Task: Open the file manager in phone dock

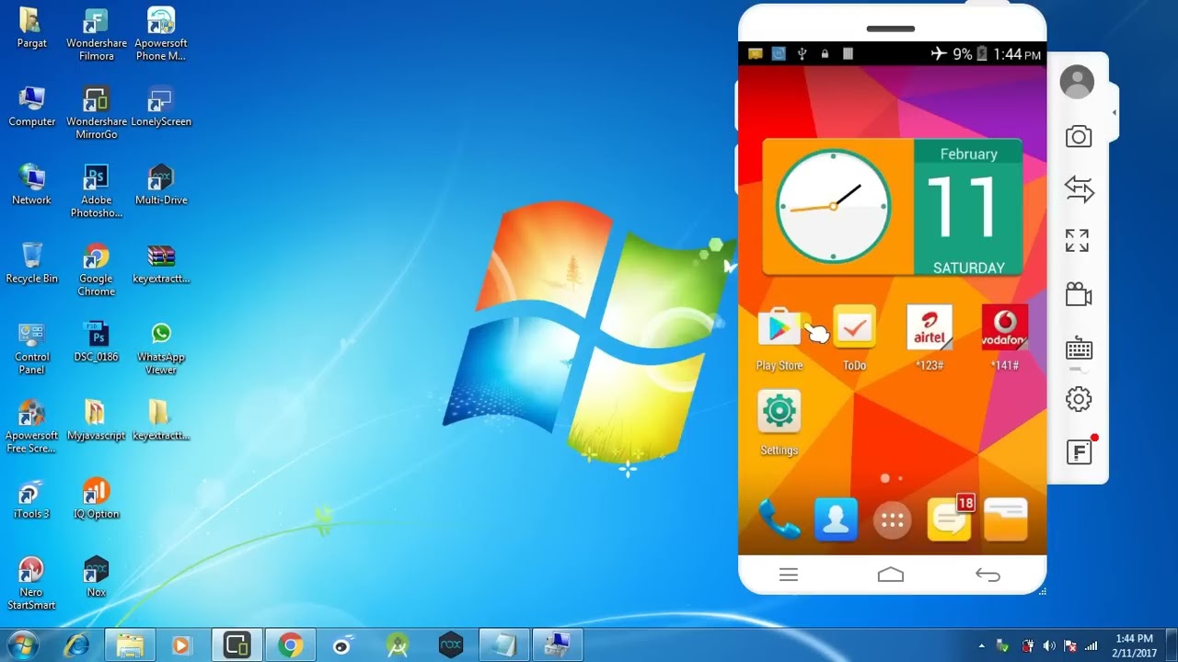Action: click(1005, 520)
